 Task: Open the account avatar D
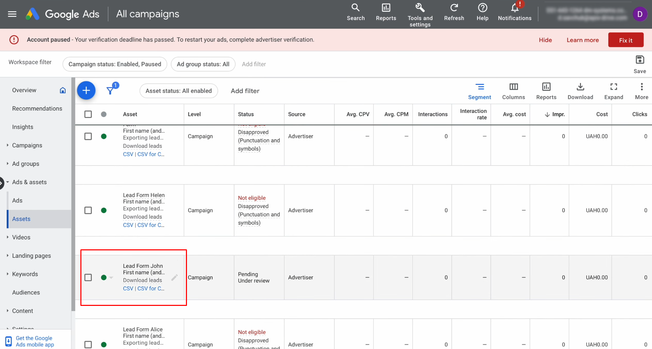[x=640, y=14]
